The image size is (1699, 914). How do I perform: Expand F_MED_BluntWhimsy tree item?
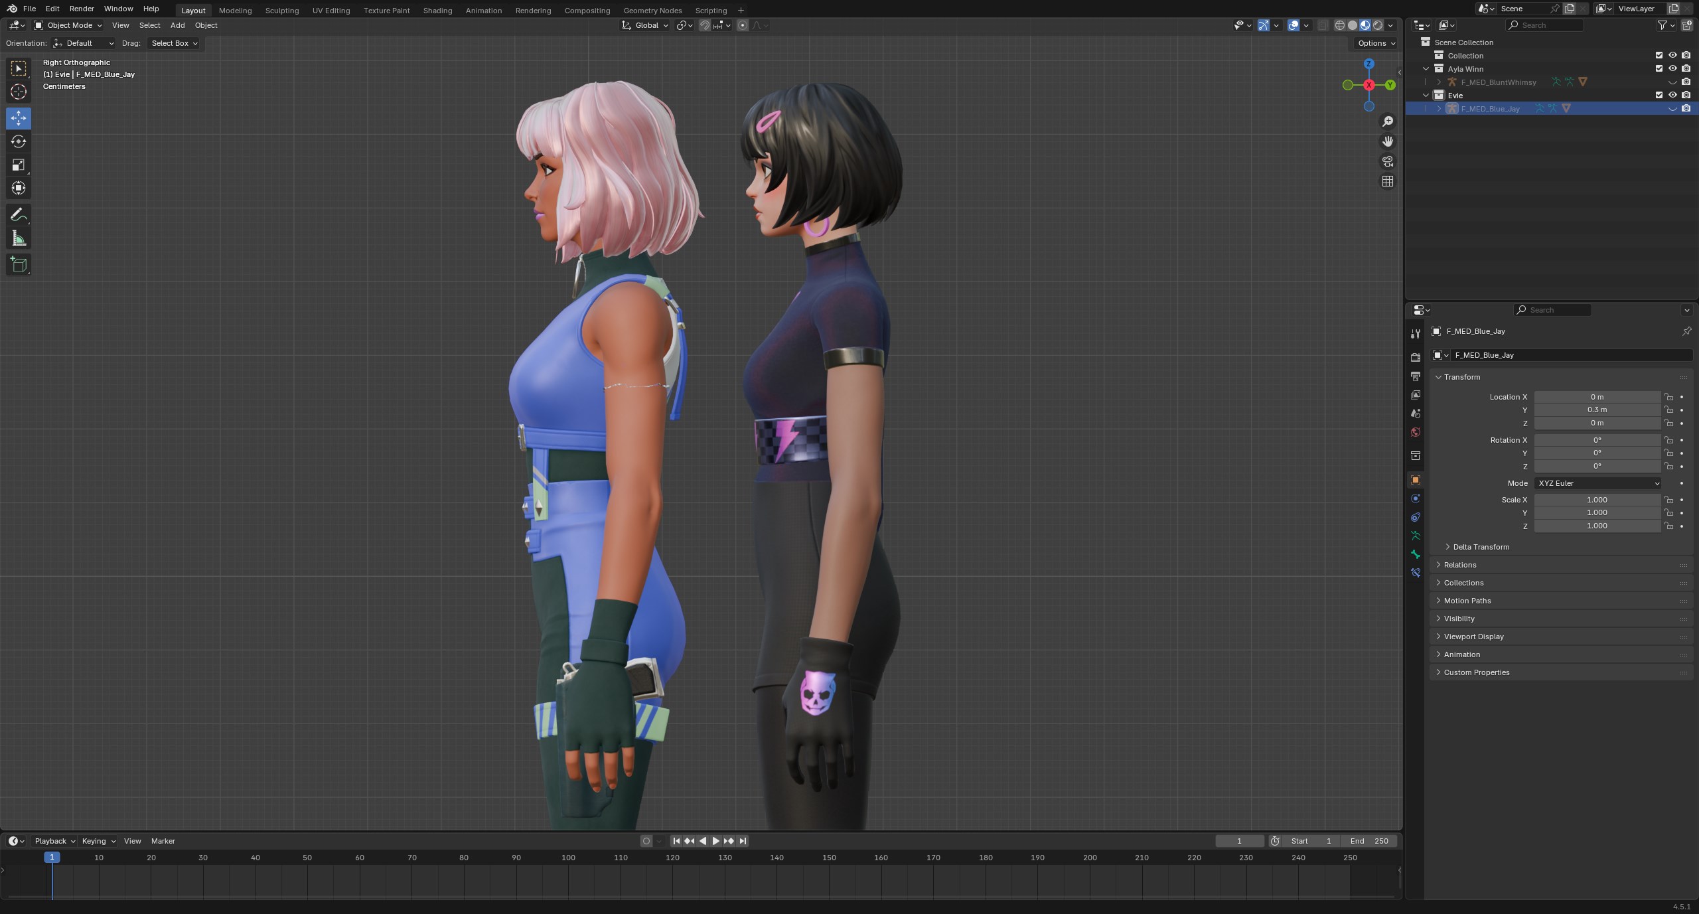pos(1439,82)
